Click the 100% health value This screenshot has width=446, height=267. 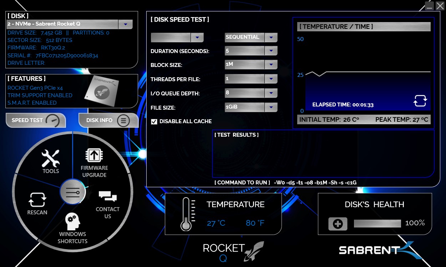point(415,223)
